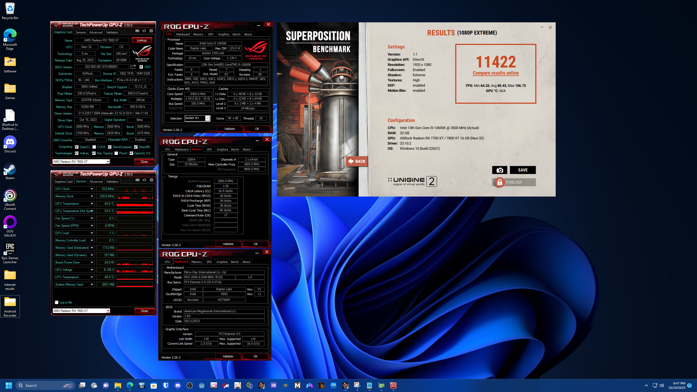The image size is (697, 392).
Task: Expand the GPU Clock sensor dropdown
Action: pos(92,189)
